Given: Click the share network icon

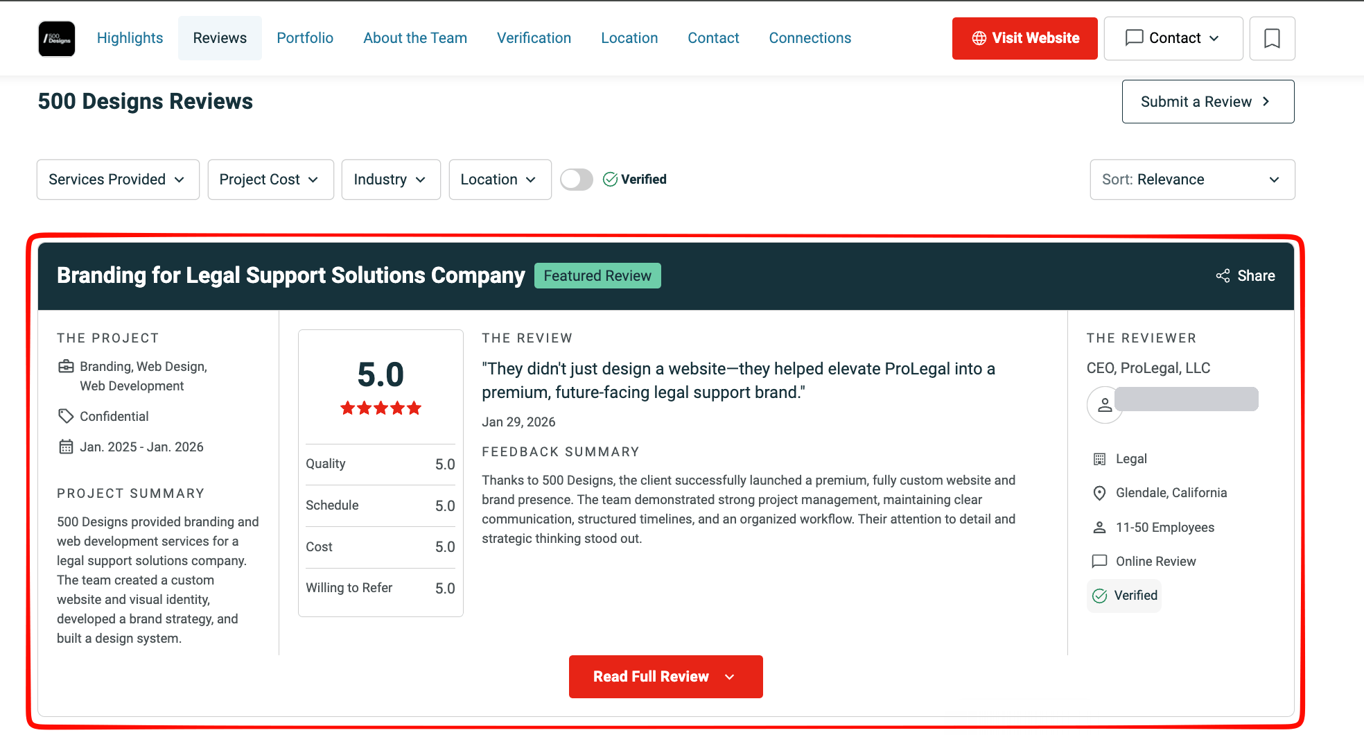Looking at the screenshot, I should (x=1223, y=276).
